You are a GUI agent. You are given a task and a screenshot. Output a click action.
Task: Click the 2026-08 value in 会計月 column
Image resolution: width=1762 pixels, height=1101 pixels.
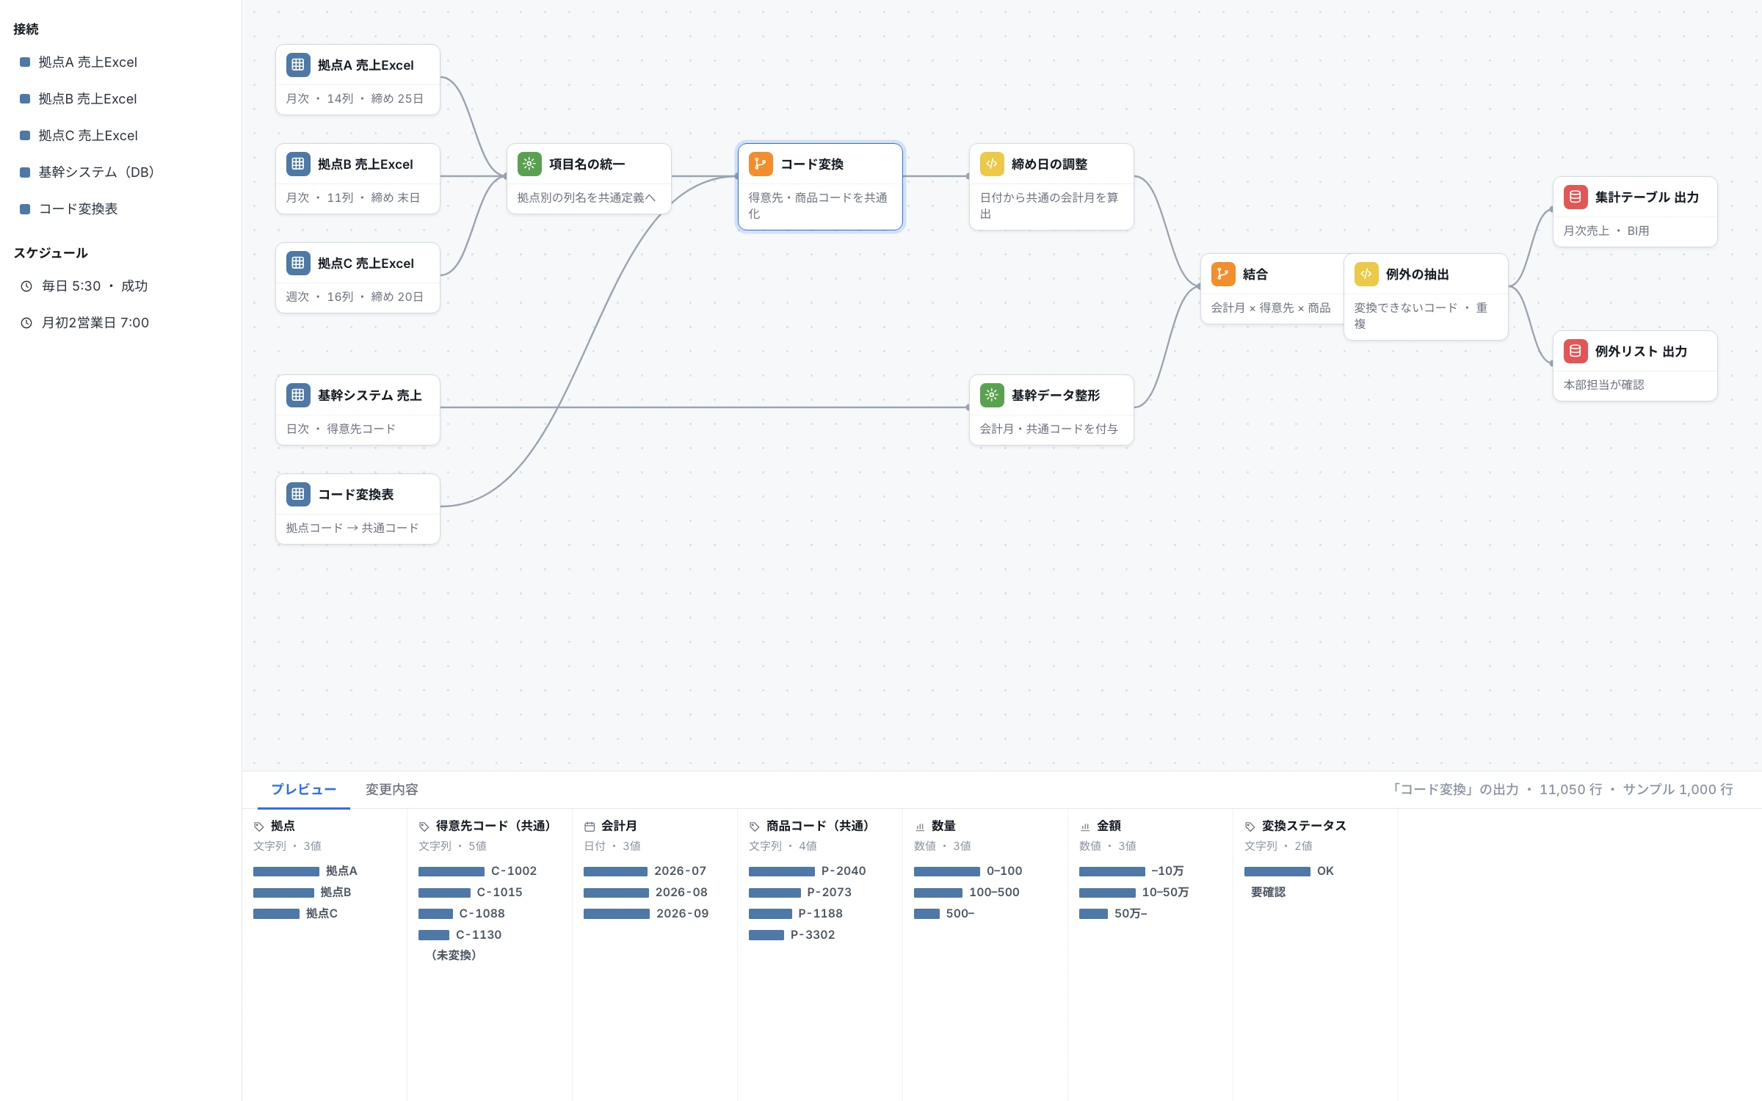click(681, 892)
